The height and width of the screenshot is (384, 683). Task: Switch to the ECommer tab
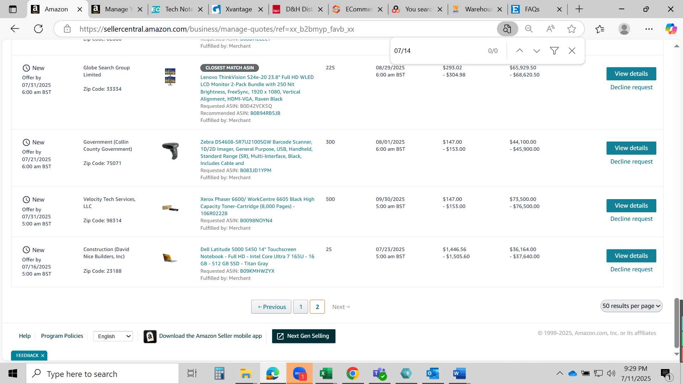[x=358, y=9]
